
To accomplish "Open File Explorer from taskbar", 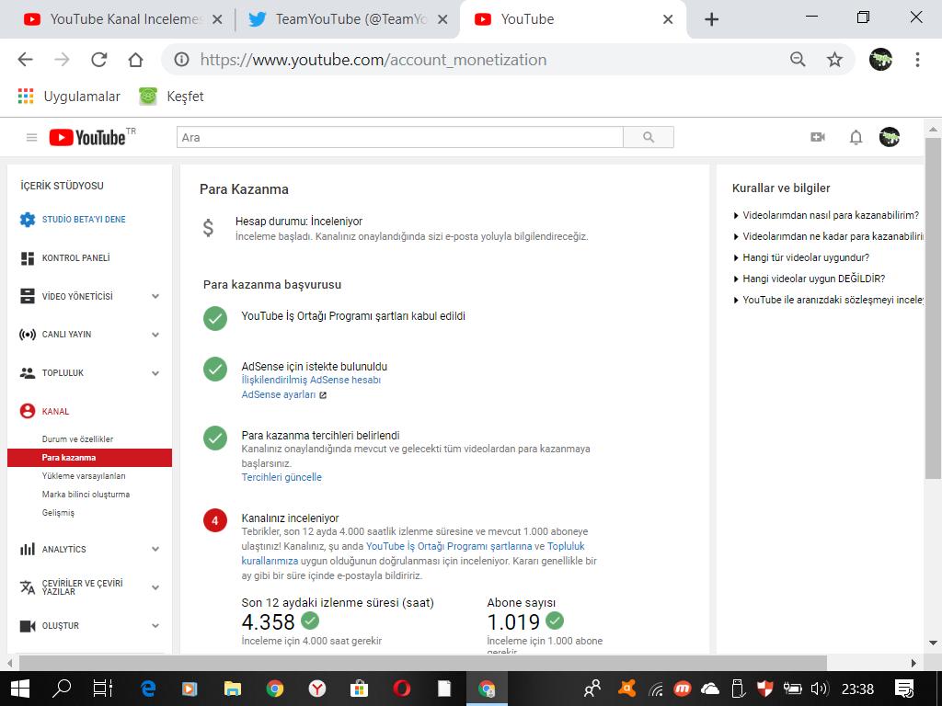I will [233, 688].
